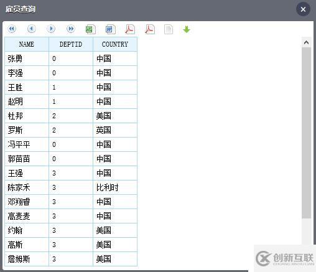Select the name cell 陈家禾
316x272 pixels.
[27, 187]
